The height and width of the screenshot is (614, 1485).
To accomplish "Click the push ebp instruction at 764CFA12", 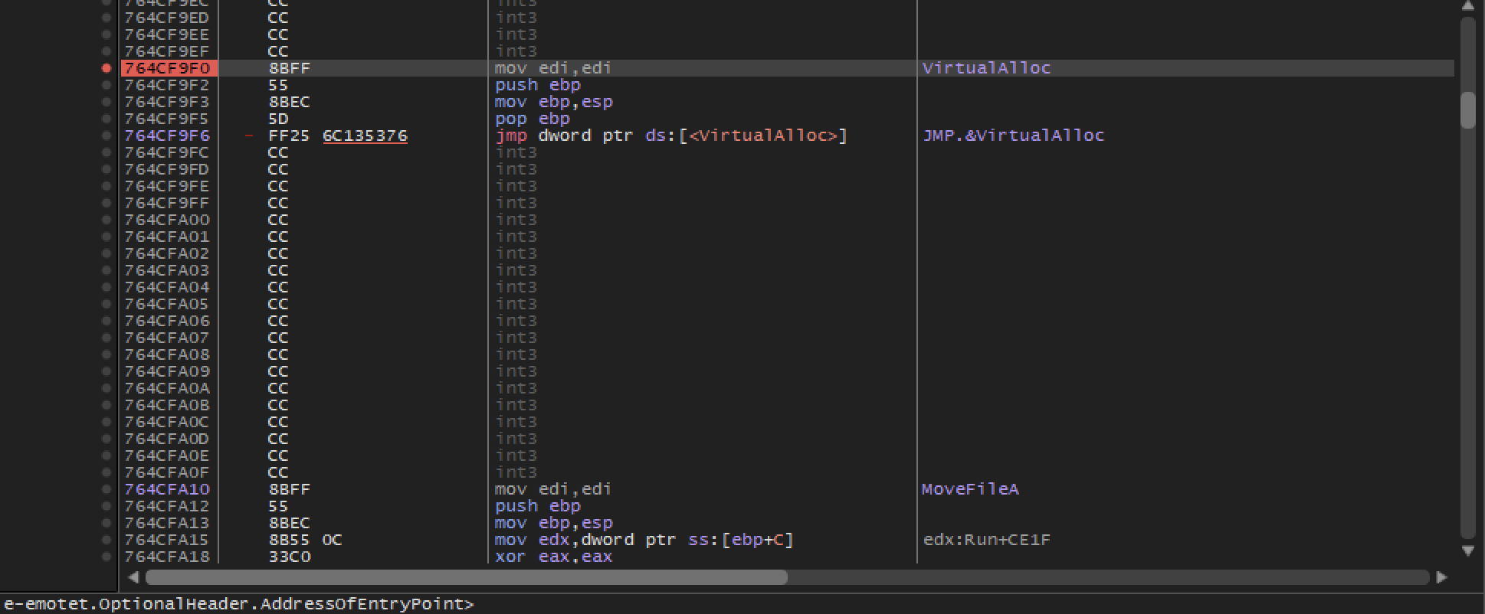I will click(x=537, y=506).
